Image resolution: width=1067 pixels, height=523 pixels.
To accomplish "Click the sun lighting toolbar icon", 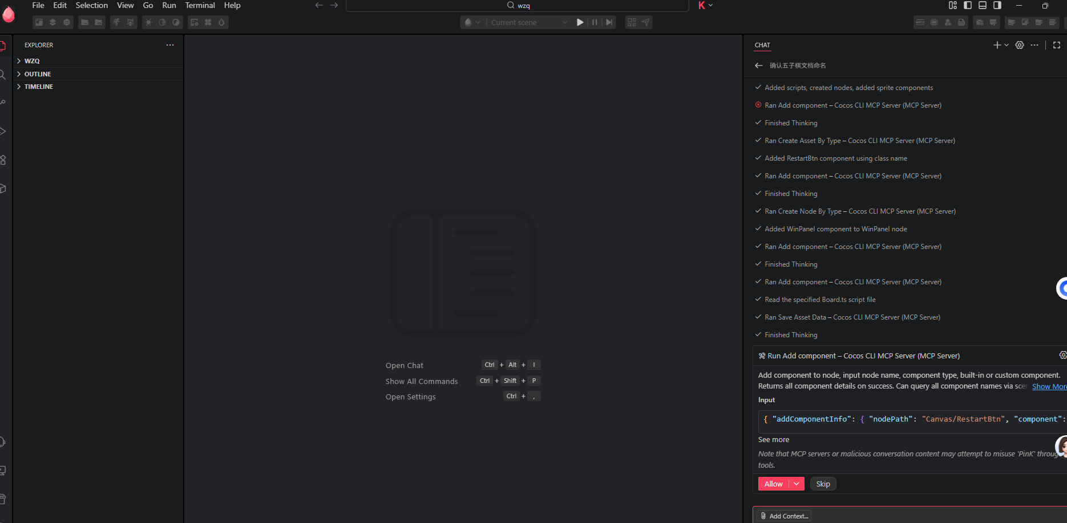I will [148, 22].
